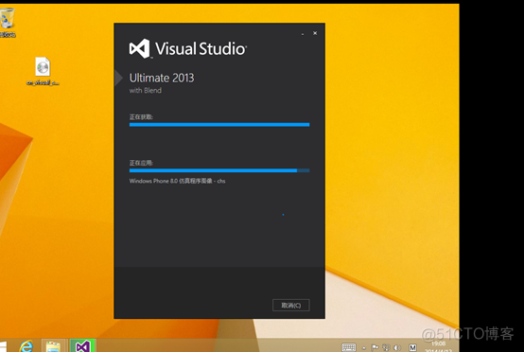
Task: Click the 'Ultimate 2013' title text
Action: coord(162,78)
